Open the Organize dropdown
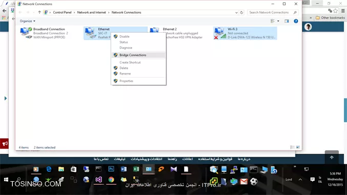 28,21
